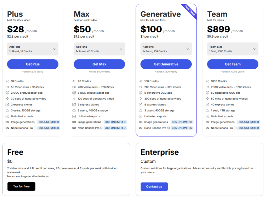Click info icon beside Max Nano Banana Pro
This screenshot has width=270, height=202.
(102, 128)
